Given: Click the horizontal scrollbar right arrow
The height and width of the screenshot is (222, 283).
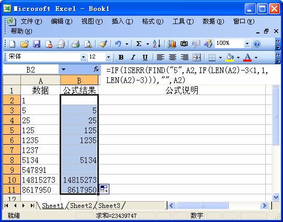Looking at the screenshot, I should 264,205.
